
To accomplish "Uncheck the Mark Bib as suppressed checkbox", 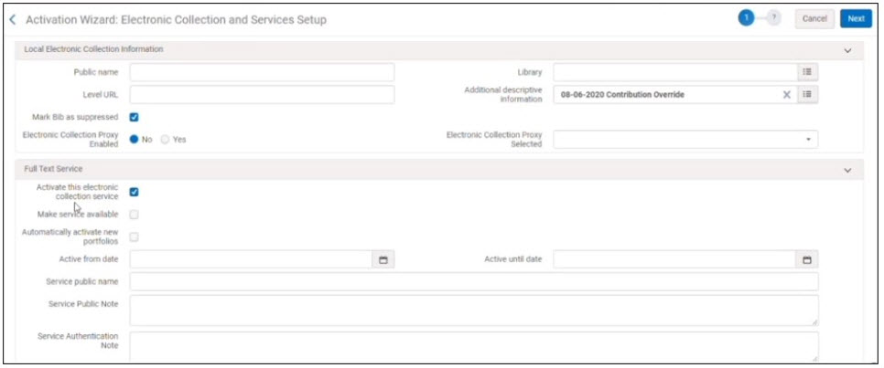I will (x=135, y=117).
